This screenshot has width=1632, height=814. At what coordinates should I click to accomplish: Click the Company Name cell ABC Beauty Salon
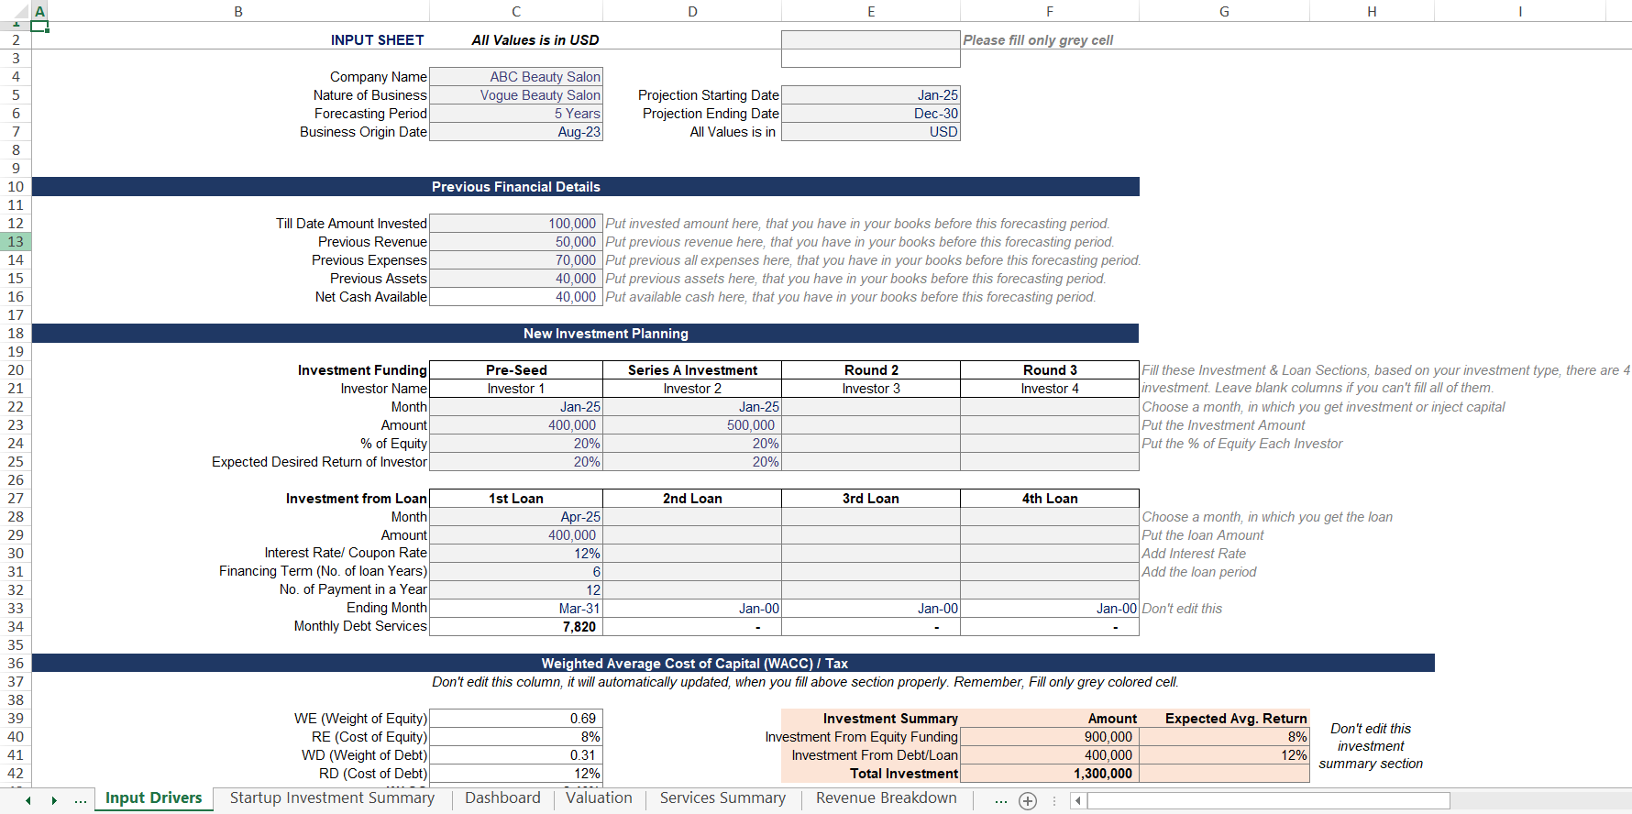[516, 77]
